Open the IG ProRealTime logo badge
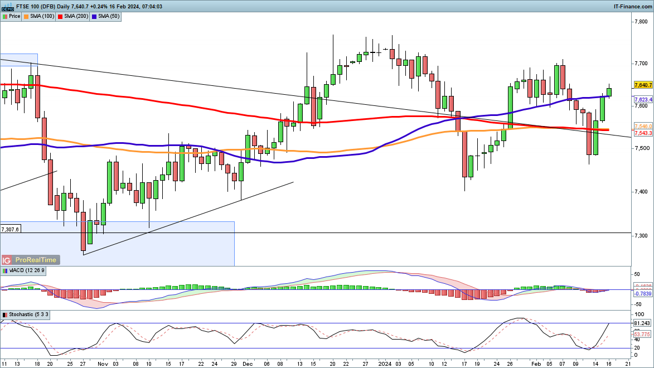The image size is (654, 368). tap(31, 260)
